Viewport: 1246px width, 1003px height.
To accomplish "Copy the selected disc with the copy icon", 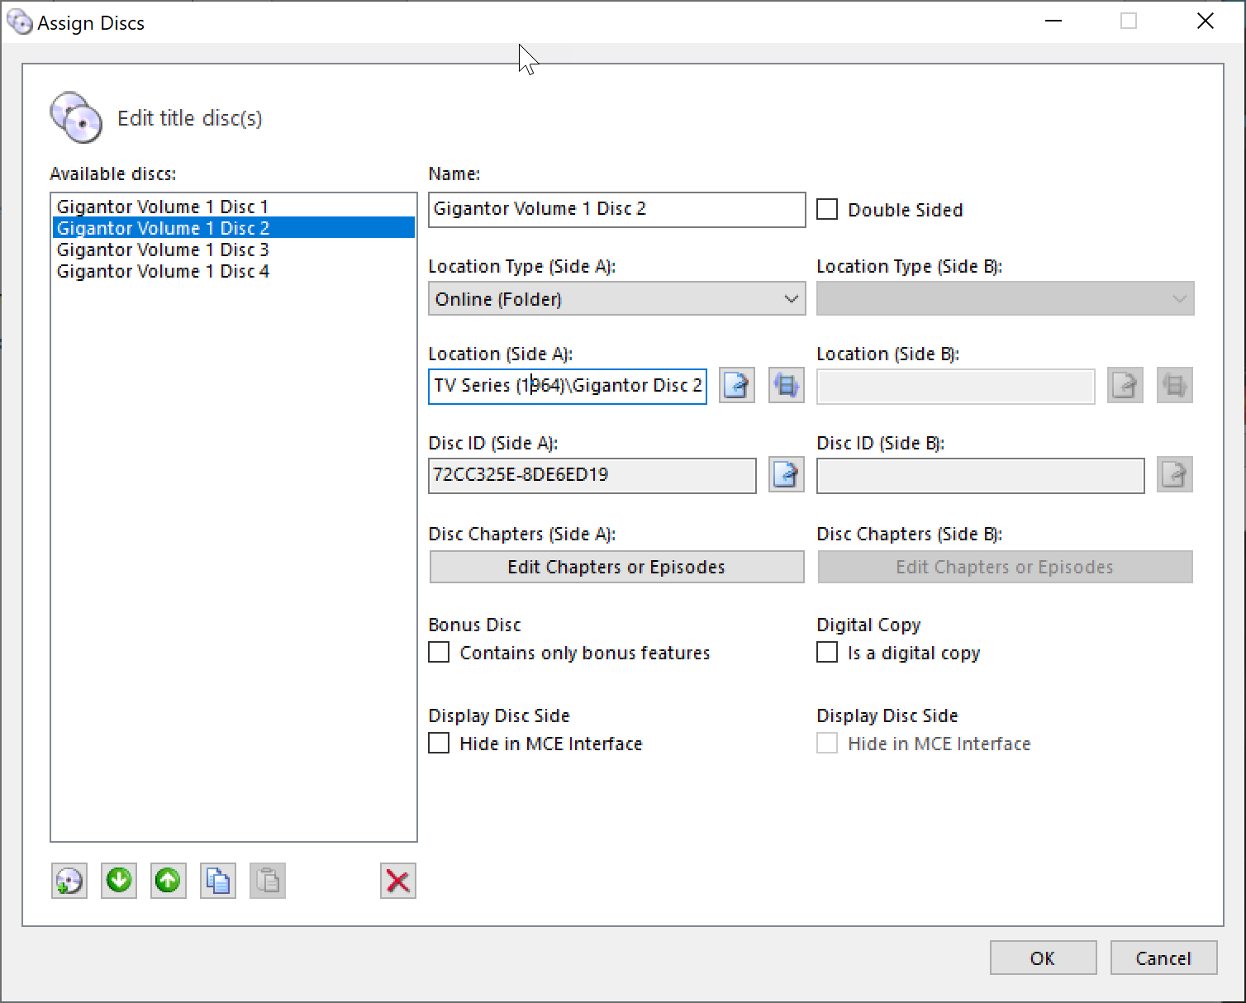I will tap(218, 881).
